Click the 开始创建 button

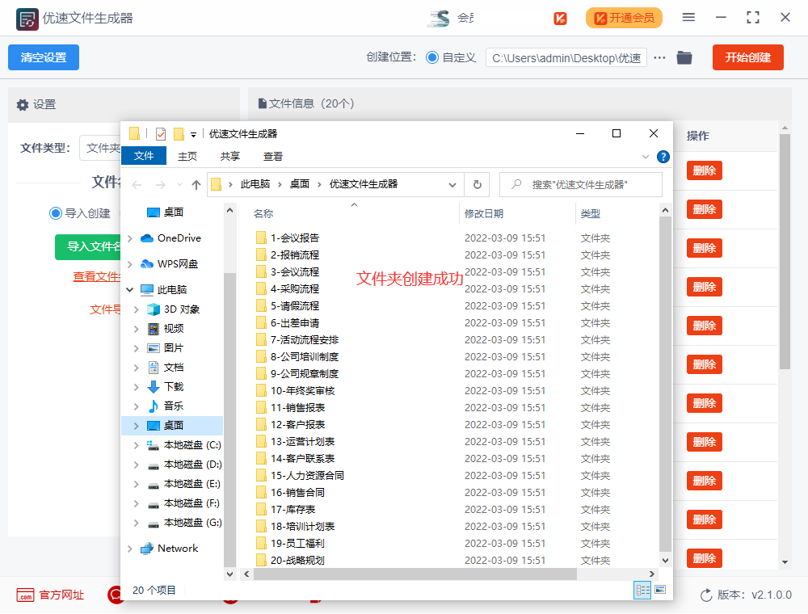click(x=747, y=57)
